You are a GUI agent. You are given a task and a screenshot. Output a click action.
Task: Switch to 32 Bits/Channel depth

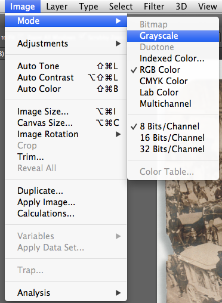tap(173, 149)
